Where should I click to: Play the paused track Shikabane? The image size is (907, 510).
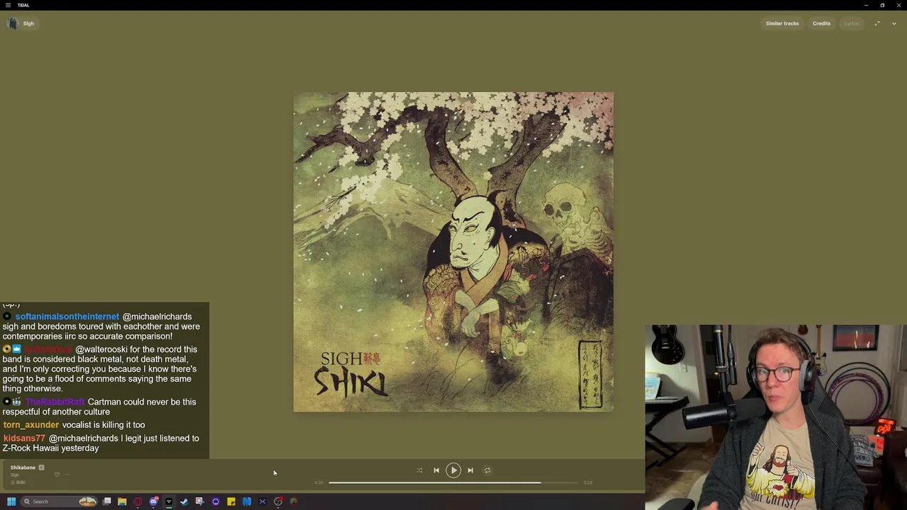point(453,470)
